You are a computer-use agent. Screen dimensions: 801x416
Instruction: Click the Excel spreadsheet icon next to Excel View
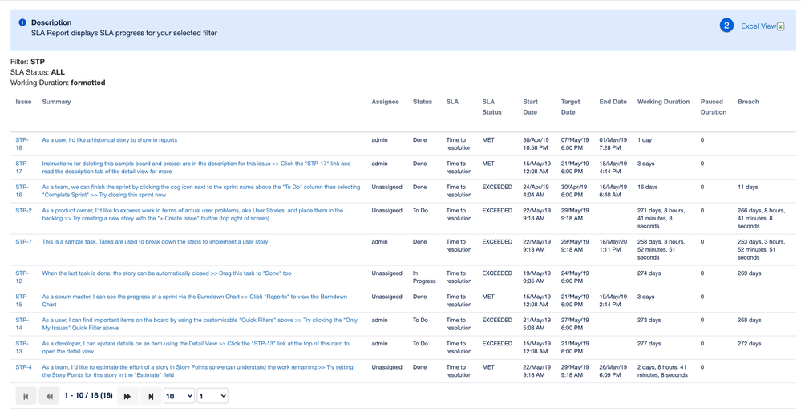coord(781,26)
